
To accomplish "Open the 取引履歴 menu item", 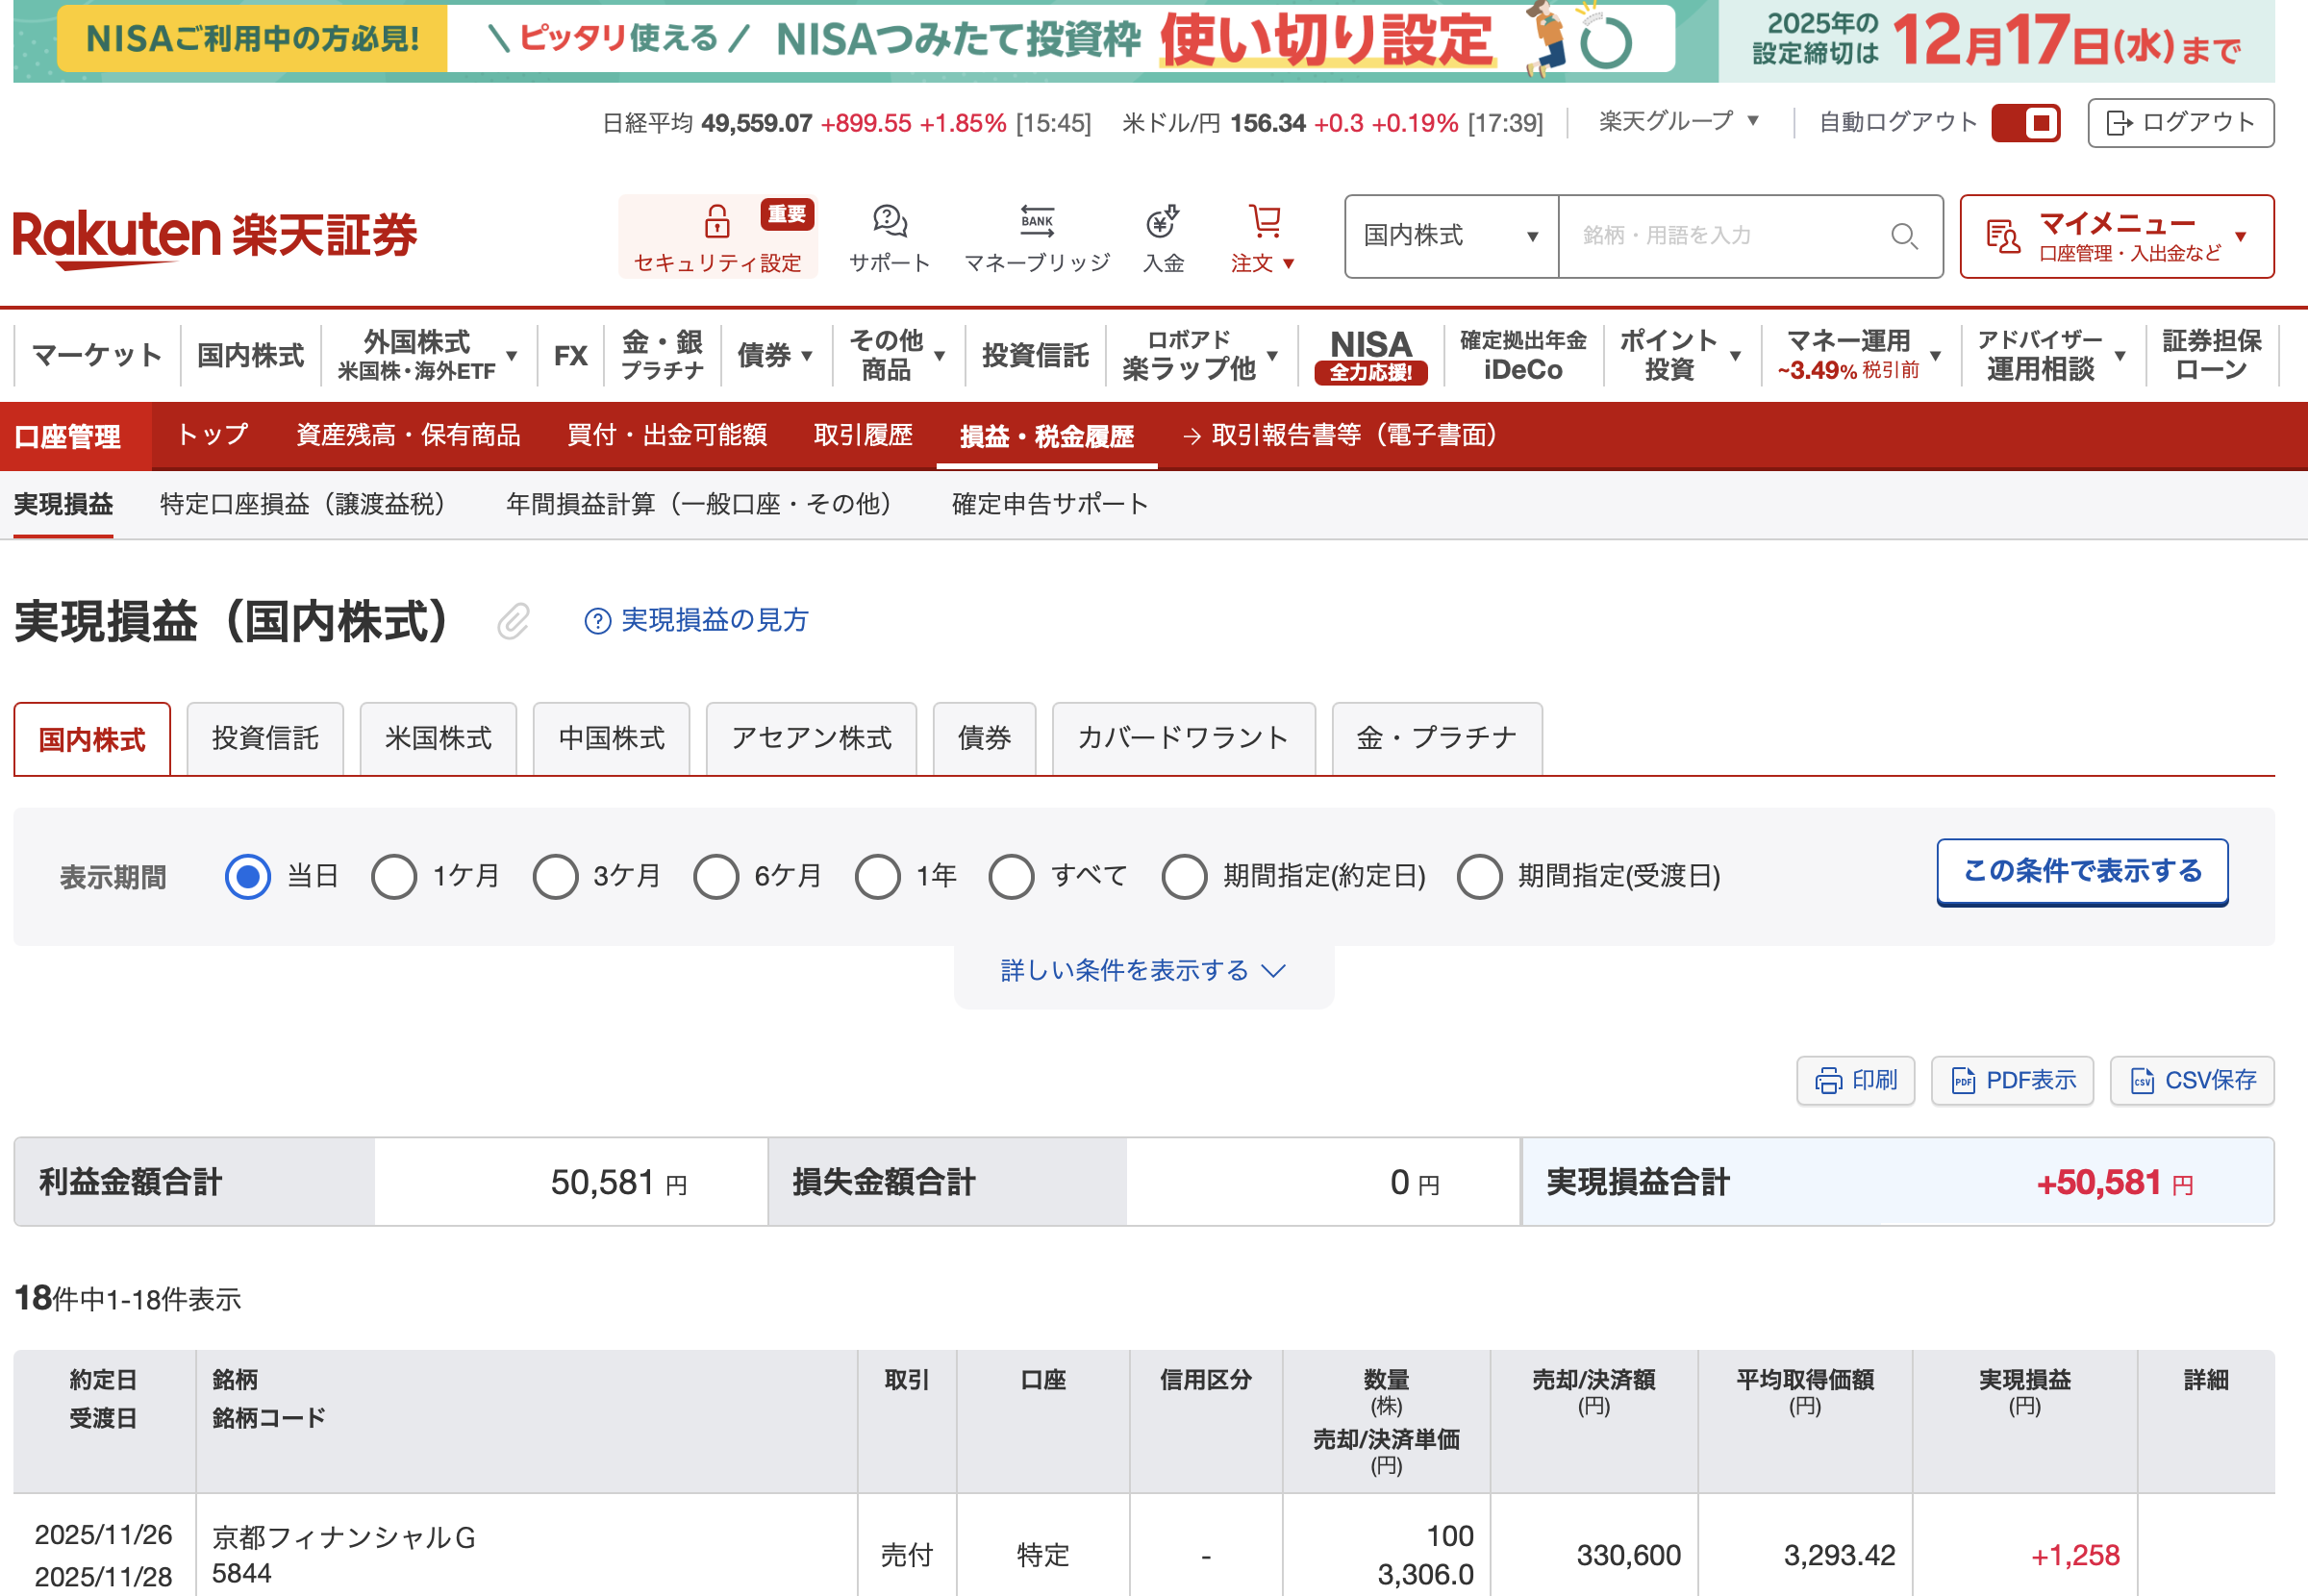I will pyautogui.click(x=862, y=435).
